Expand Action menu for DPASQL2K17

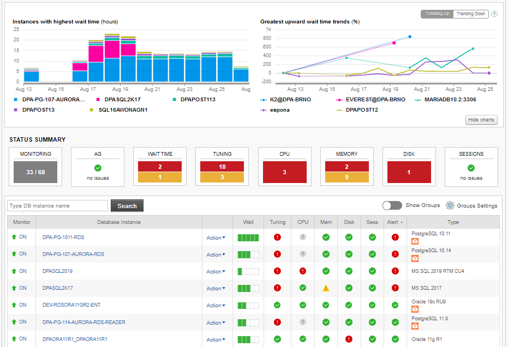(216, 289)
